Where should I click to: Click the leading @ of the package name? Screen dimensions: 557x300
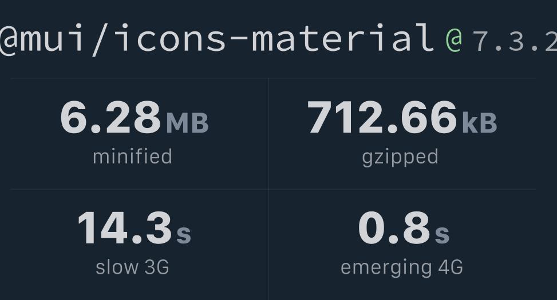[x=9, y=40]
